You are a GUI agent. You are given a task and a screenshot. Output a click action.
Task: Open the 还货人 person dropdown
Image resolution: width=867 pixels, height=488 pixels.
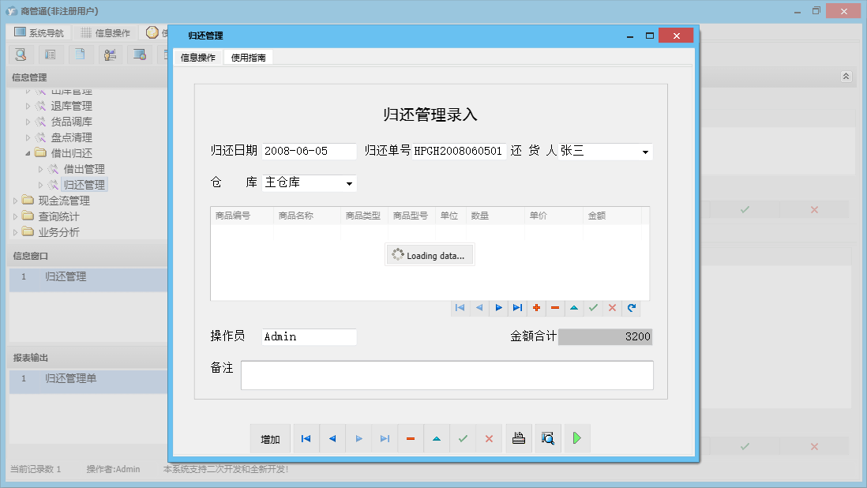[646, 151]
